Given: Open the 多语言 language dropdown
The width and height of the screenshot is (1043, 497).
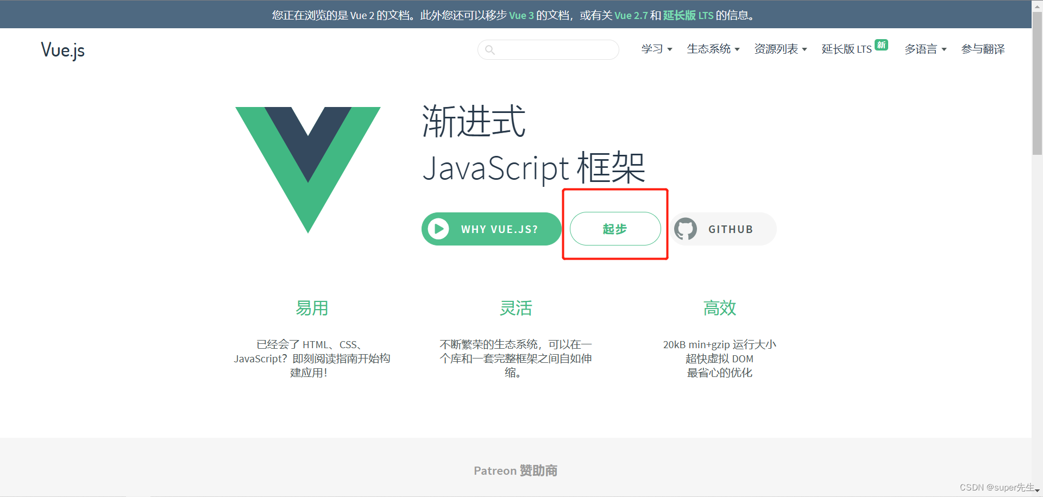Looking at the screenshot, I should coord(925,49).
